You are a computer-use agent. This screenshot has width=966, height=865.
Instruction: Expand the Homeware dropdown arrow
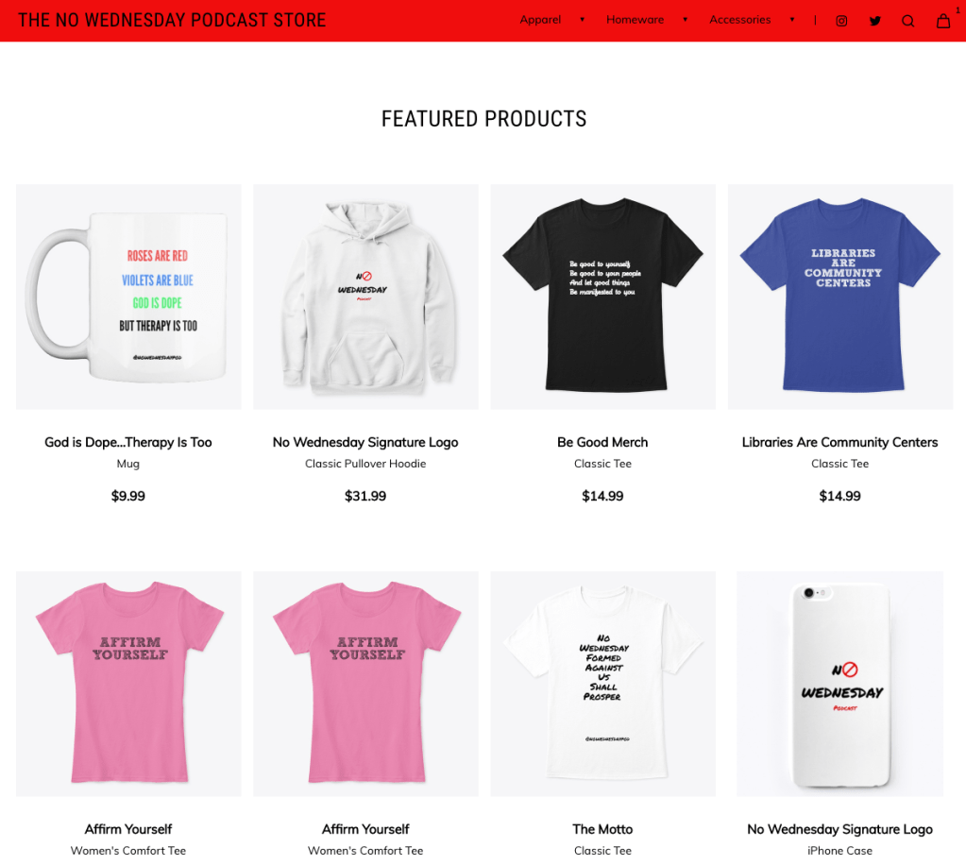685,20
